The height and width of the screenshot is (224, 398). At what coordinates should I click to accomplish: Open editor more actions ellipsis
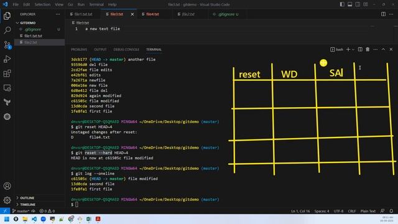[391, 14]
